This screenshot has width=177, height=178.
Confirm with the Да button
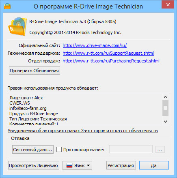point(154,165)
